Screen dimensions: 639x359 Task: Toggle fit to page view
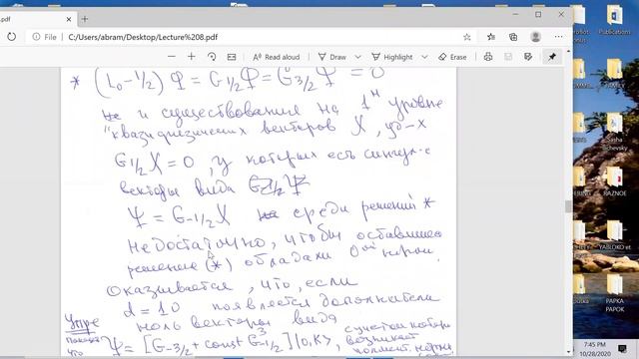232,57
